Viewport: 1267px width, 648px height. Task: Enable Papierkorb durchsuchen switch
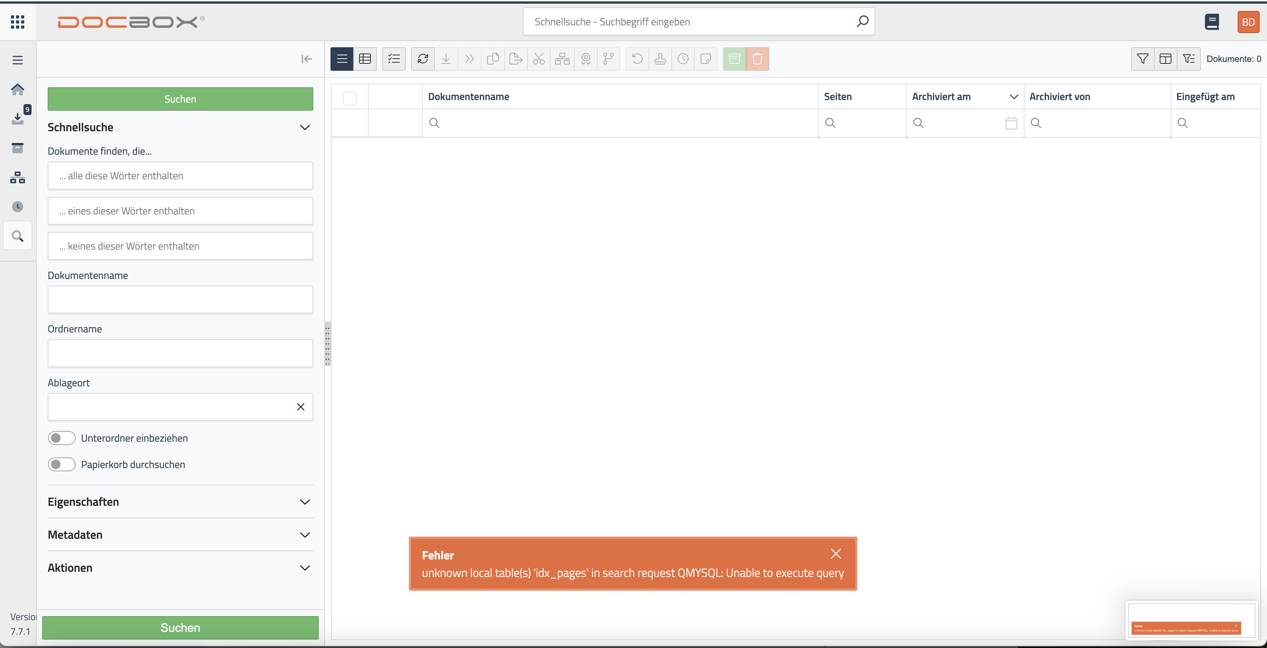[x=62, y=464]
